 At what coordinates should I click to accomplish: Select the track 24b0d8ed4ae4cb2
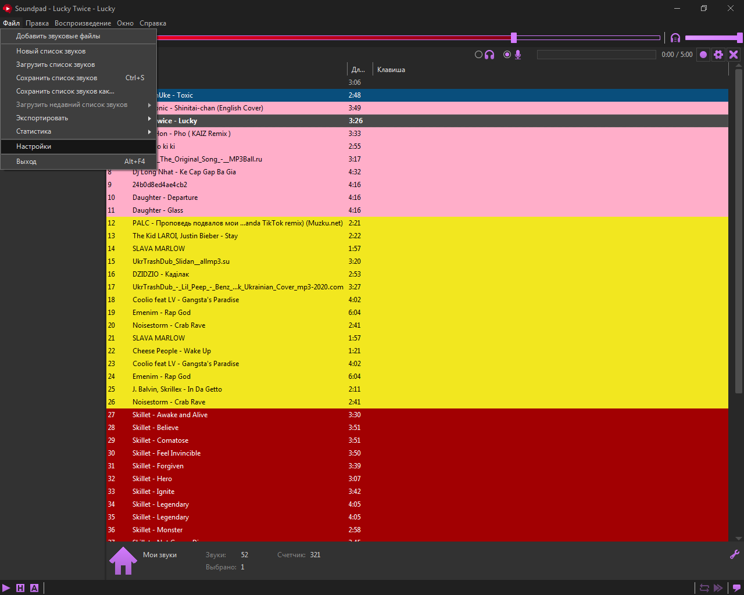417,185
